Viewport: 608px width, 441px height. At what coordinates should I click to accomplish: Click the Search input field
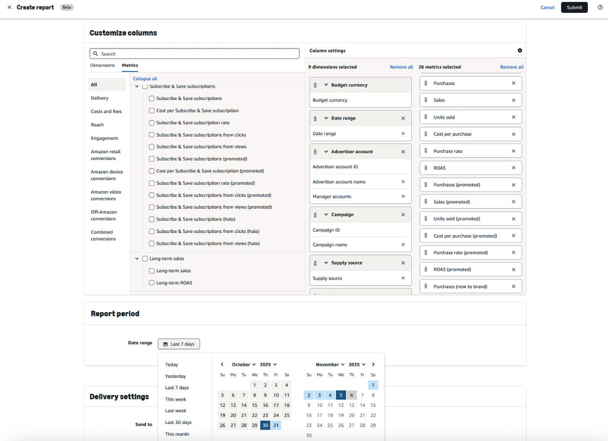click(x=195, y=54)
